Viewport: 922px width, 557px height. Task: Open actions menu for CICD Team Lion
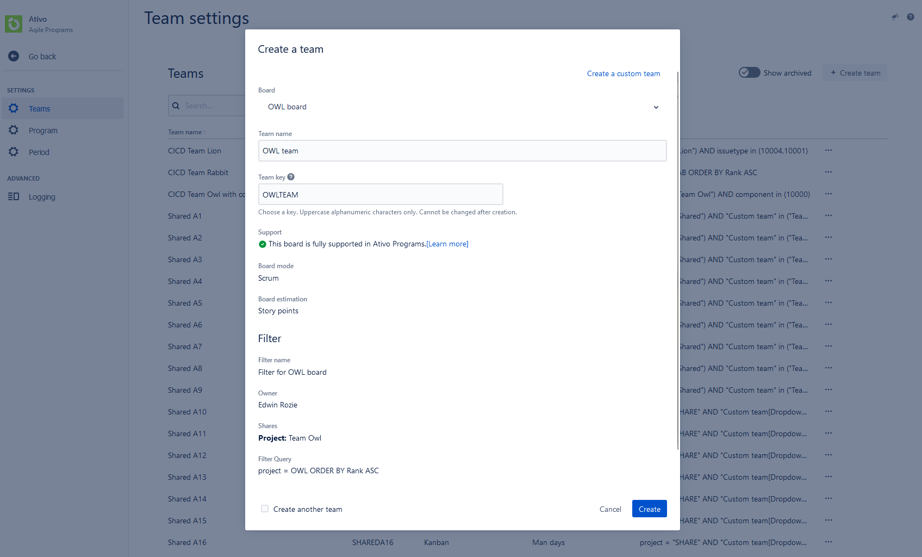point(828,151)
